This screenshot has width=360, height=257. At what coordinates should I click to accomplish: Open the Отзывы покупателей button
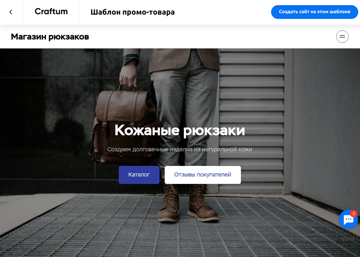202,175
